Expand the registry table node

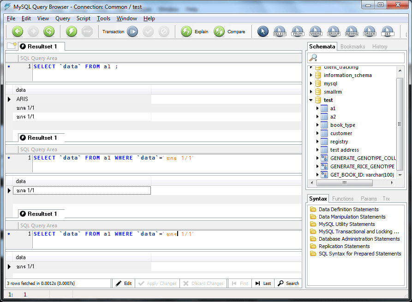(x=317, y=142)
